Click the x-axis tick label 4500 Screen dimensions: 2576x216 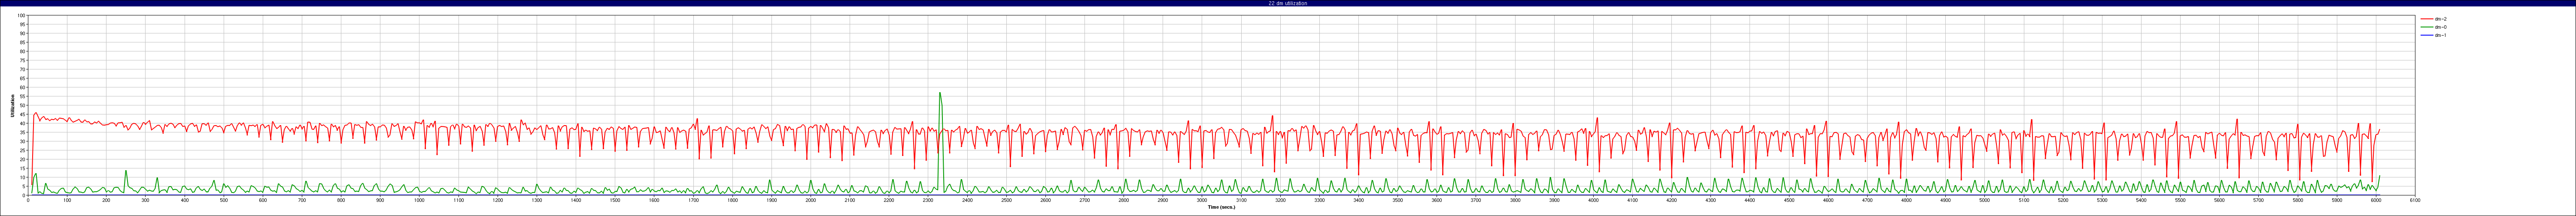pyautogui.click(x=1788, y=200)
